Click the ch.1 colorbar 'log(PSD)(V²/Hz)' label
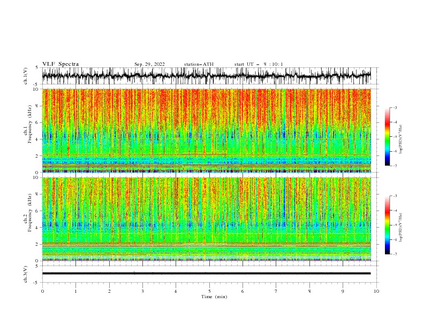This screenshot has width=424, height=327. [x=401, y=139]
